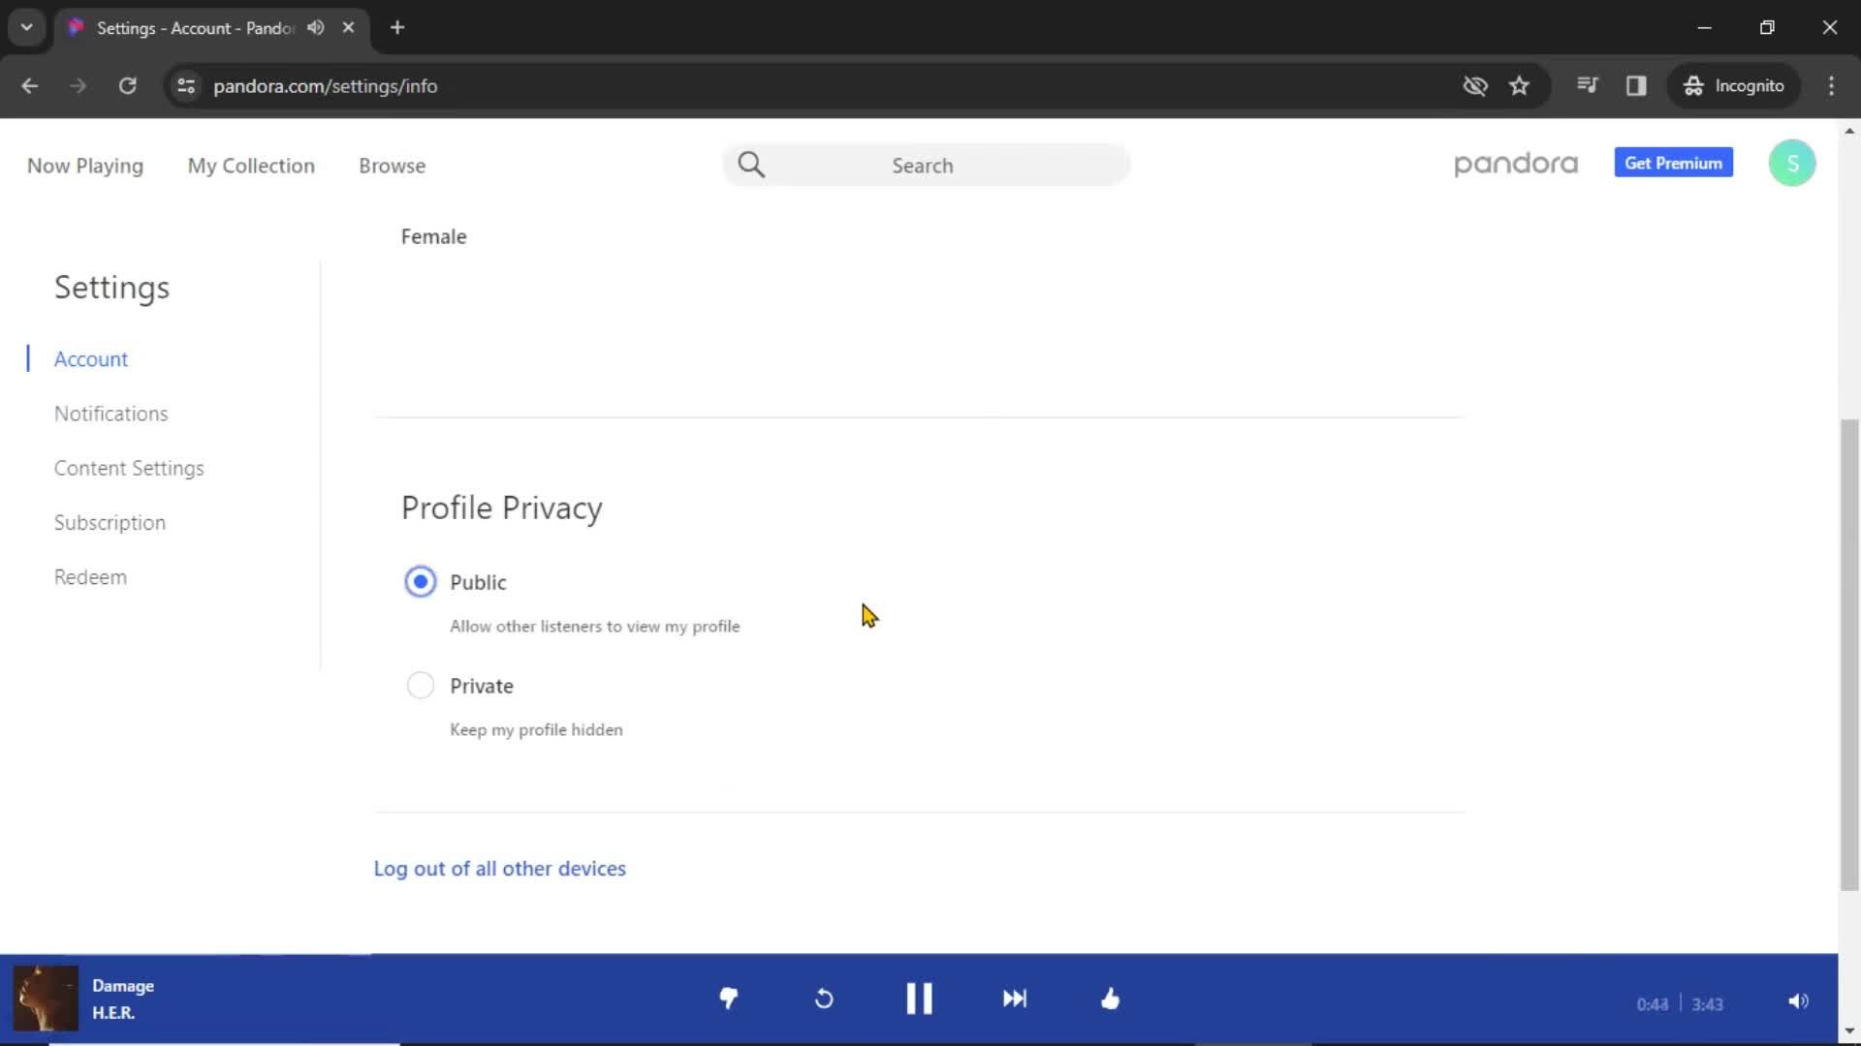Open the Incognito indicator

tap(1734, 86)
